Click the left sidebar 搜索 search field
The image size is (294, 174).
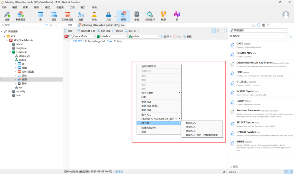tap(23, 25)
